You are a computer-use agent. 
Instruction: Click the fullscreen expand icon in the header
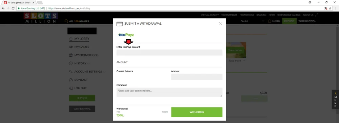[317, 15]
